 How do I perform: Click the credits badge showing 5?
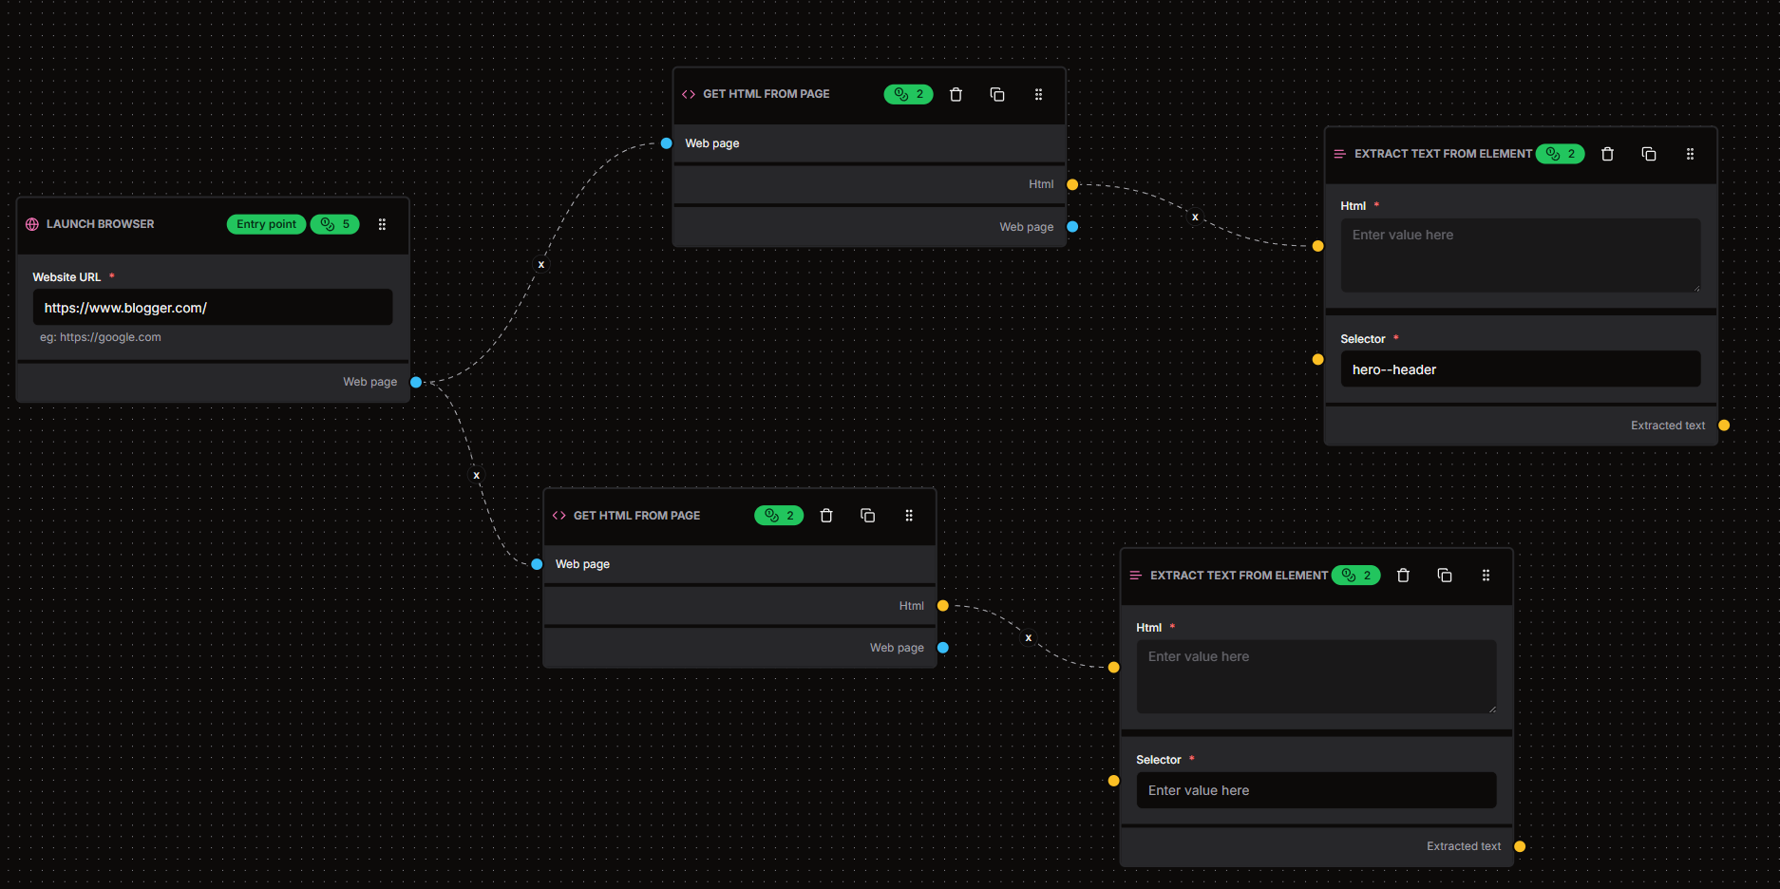click(335, 224)
